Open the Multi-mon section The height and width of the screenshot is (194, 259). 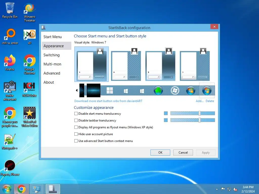[x=56, y=64]
